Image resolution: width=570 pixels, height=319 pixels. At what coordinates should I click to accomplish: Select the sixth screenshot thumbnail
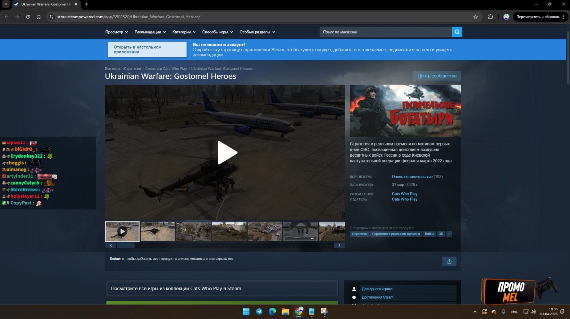(x=300, y=231)
